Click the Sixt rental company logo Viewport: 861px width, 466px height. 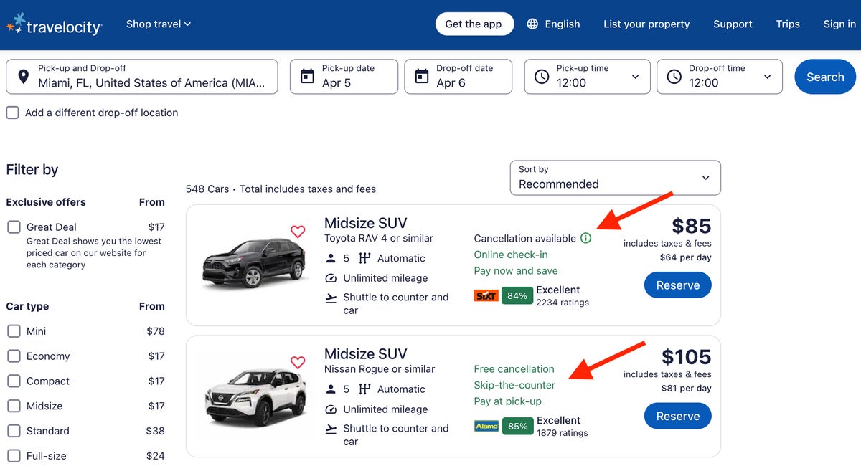[x=486, y=295]
